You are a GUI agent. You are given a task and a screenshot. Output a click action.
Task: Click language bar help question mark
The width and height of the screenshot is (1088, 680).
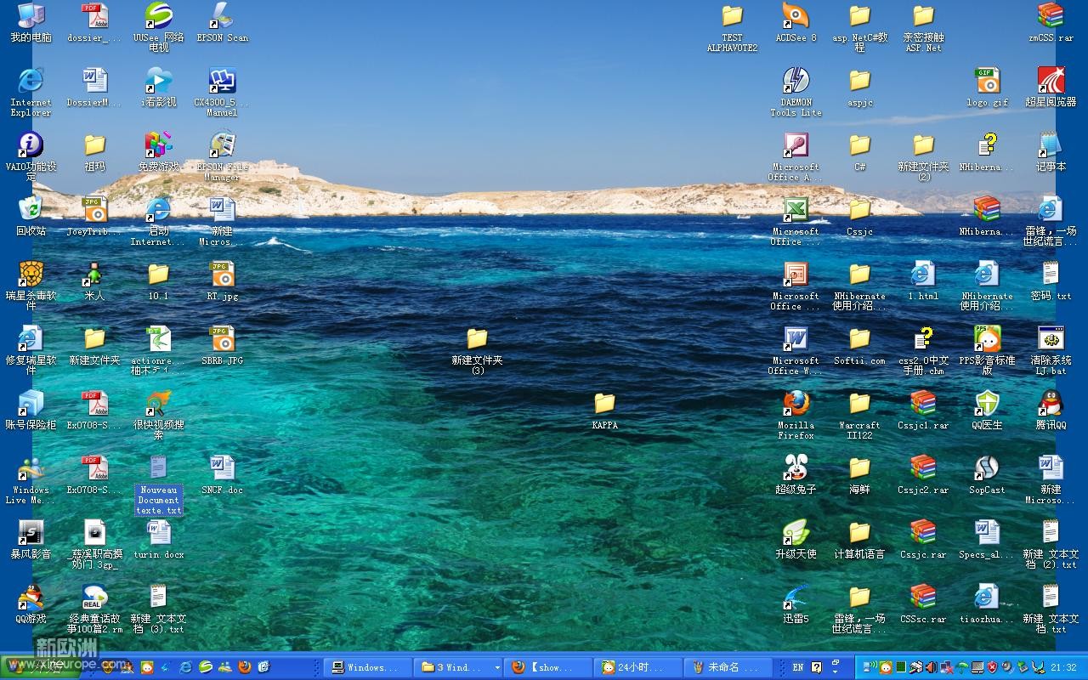pos(817,667)
